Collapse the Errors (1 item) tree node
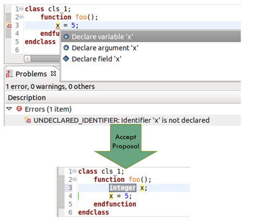 pyautogui.click(x=9, y=109)
